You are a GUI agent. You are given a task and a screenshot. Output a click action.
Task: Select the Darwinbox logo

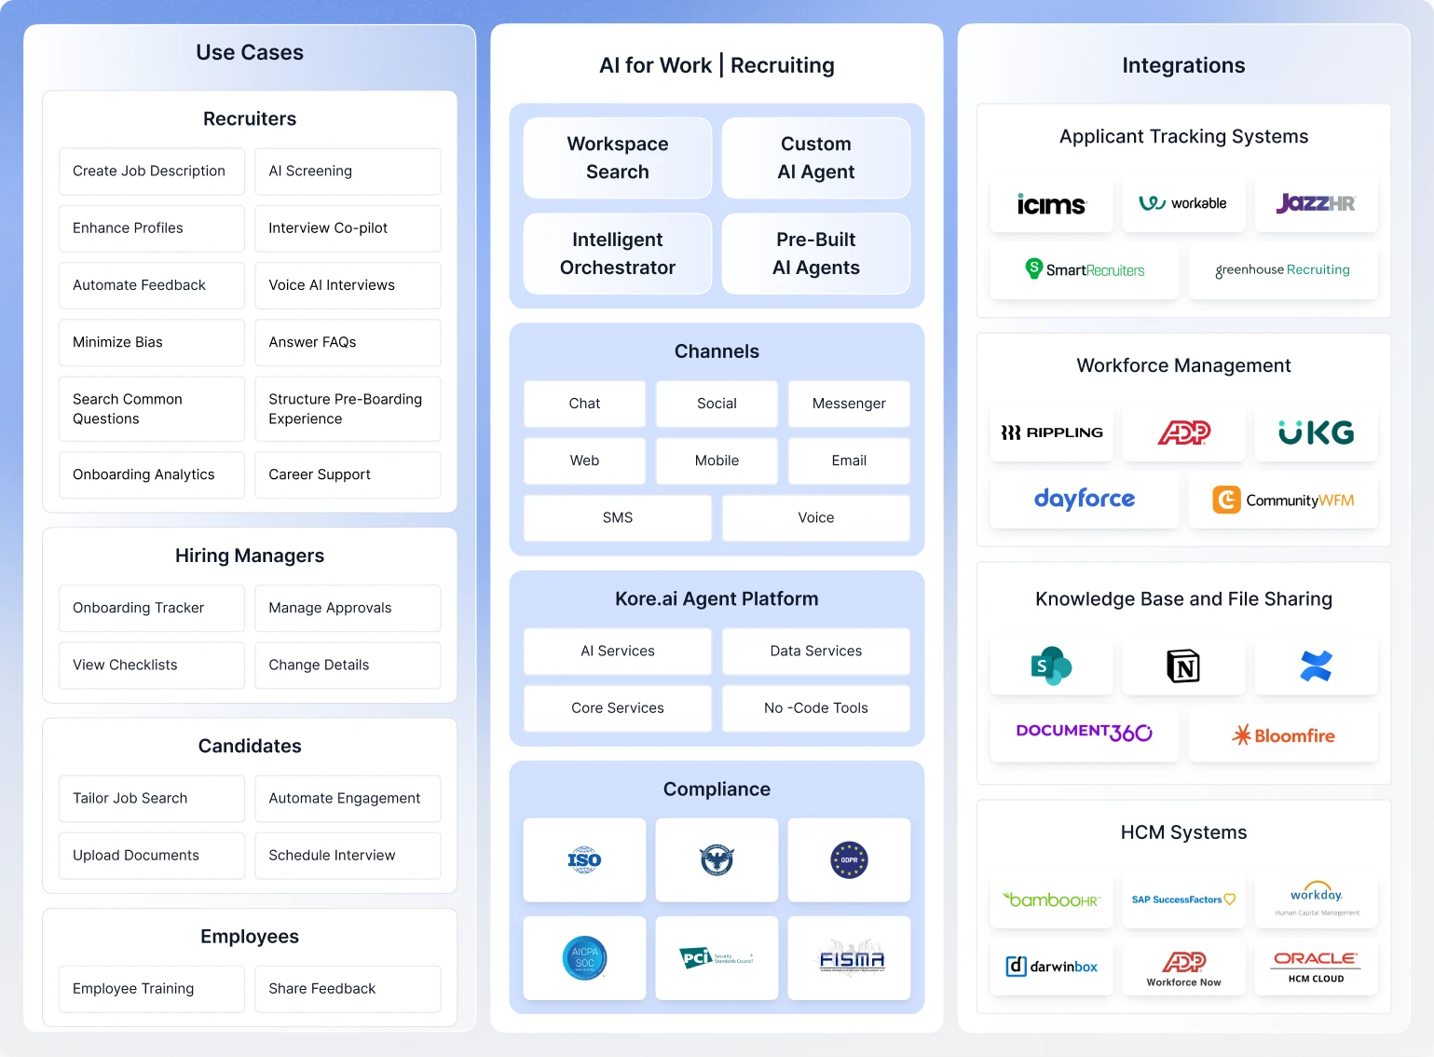(x=1051, y=967)
